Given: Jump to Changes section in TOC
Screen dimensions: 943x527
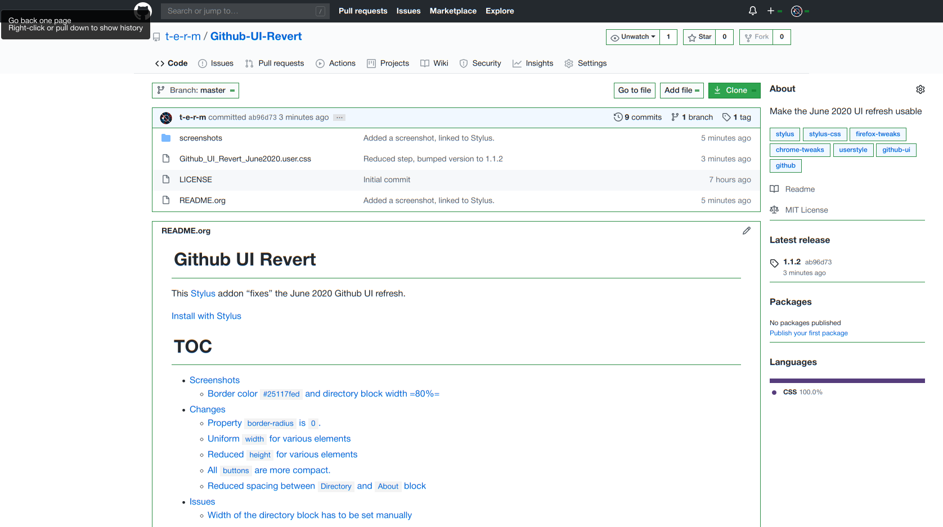Looking at the screenshot, I should [207, 410].
